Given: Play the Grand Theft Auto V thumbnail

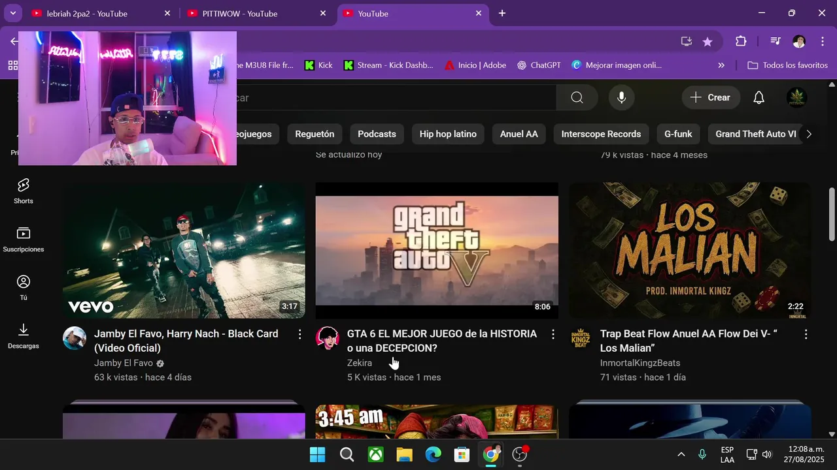Looking at the screenshot, I should (437, 251).
